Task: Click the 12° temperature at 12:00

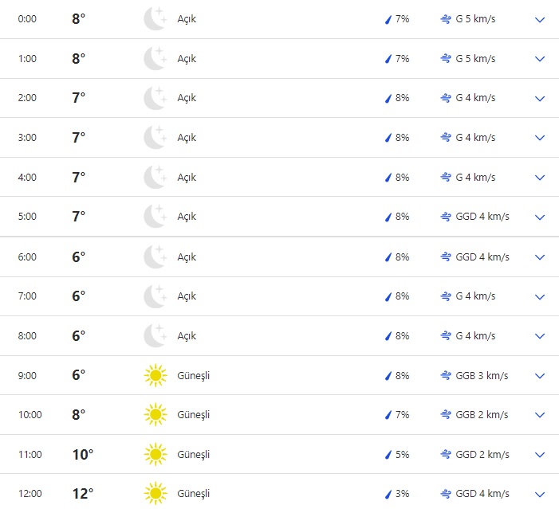Action: pyautogui.click(x=83, y=494)
